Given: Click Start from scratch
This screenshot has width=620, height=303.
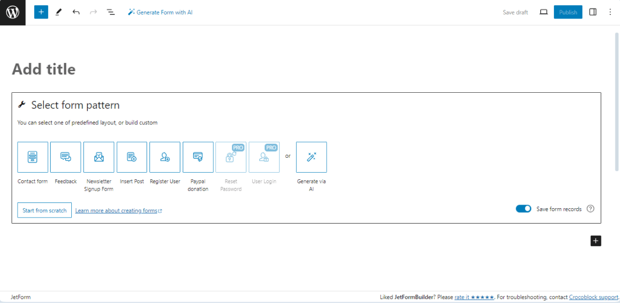Looking at the screenshot, I should pyautogui.click(x=44, y=210).
